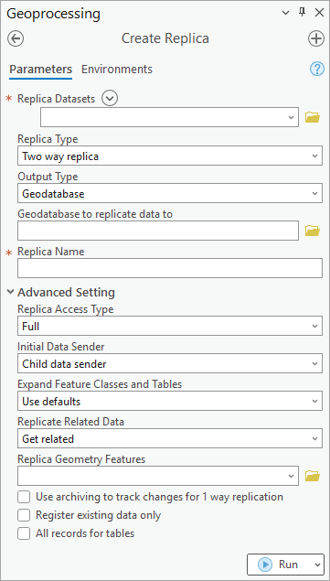Switch to the Environments tab
The width and height of the screenshot is (330, 581).
[117, 70]
